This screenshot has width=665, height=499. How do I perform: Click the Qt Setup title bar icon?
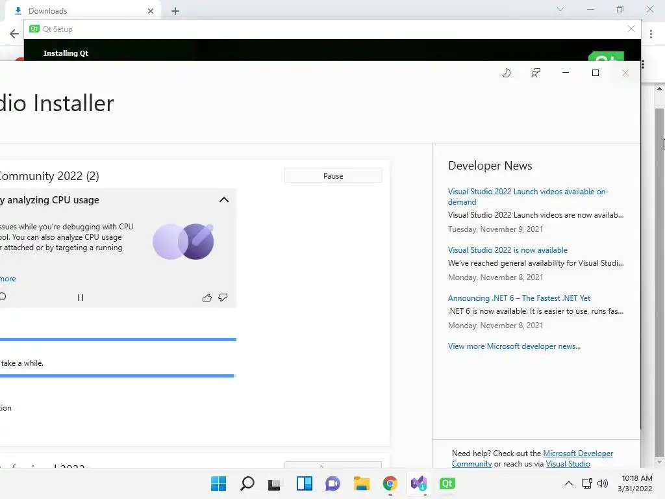click(34, 29)
